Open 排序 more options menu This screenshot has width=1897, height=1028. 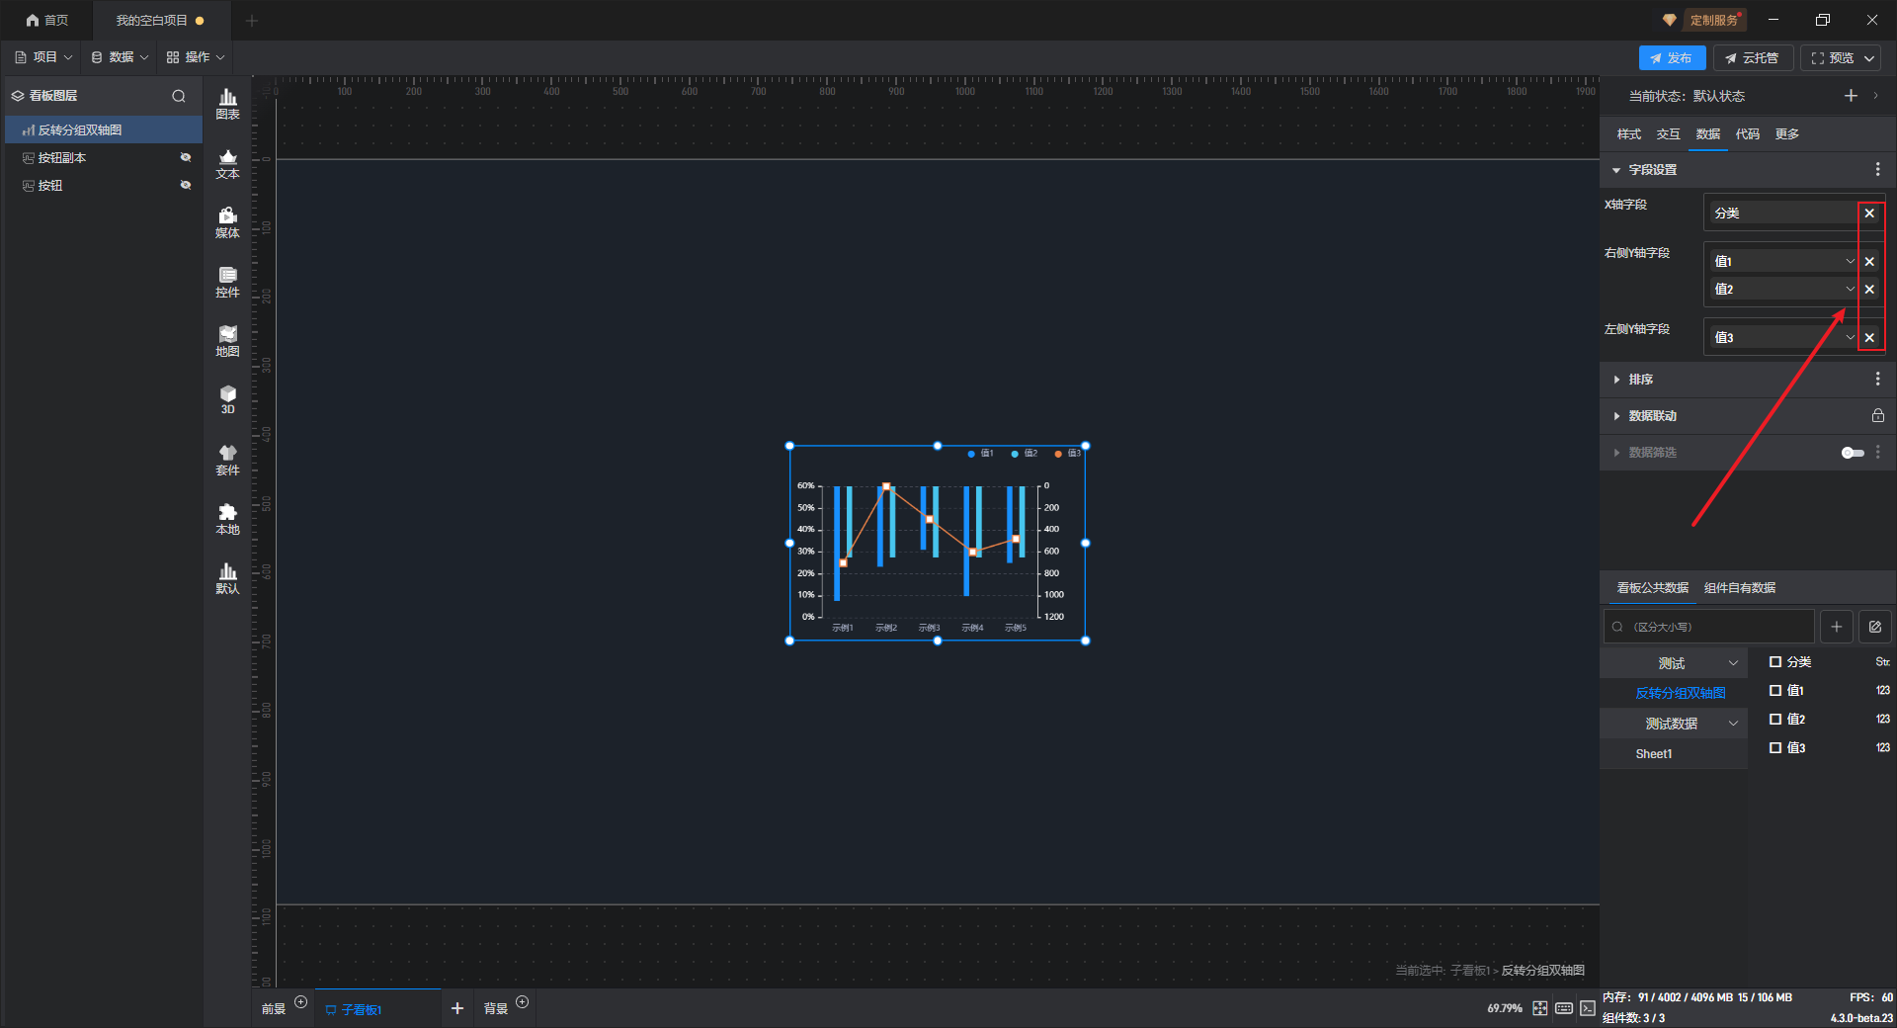point(1877,380)
